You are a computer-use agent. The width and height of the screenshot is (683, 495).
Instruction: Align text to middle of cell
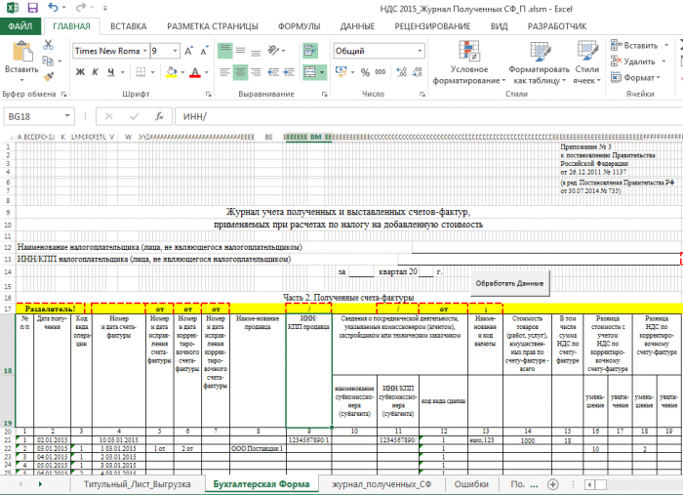(240, 51)
